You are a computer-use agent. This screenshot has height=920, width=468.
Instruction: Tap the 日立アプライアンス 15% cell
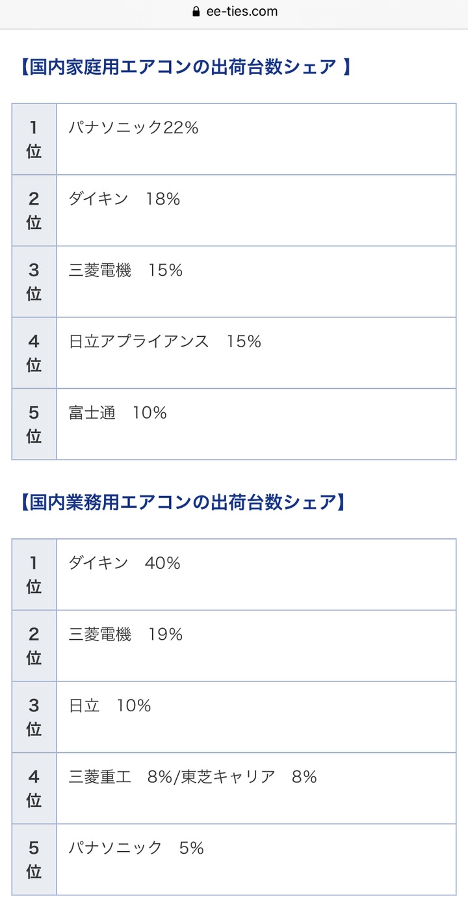point(256,353)
